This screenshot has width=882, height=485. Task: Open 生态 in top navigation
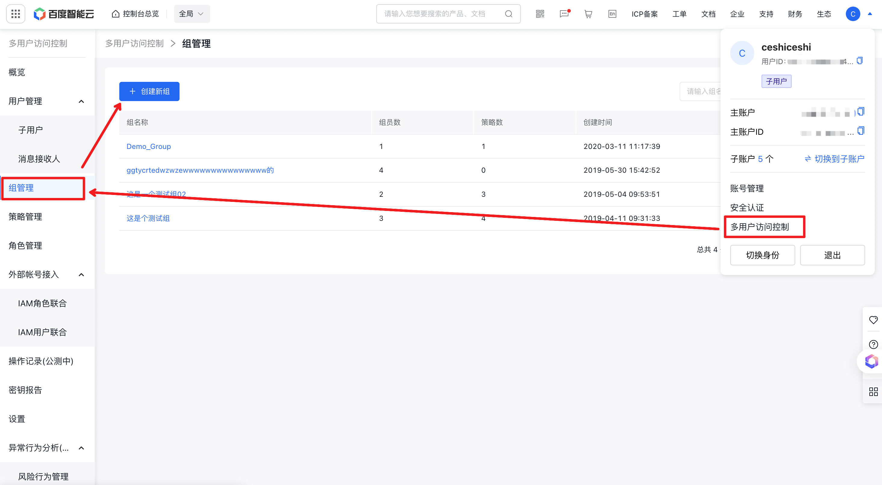click(824, 14)
